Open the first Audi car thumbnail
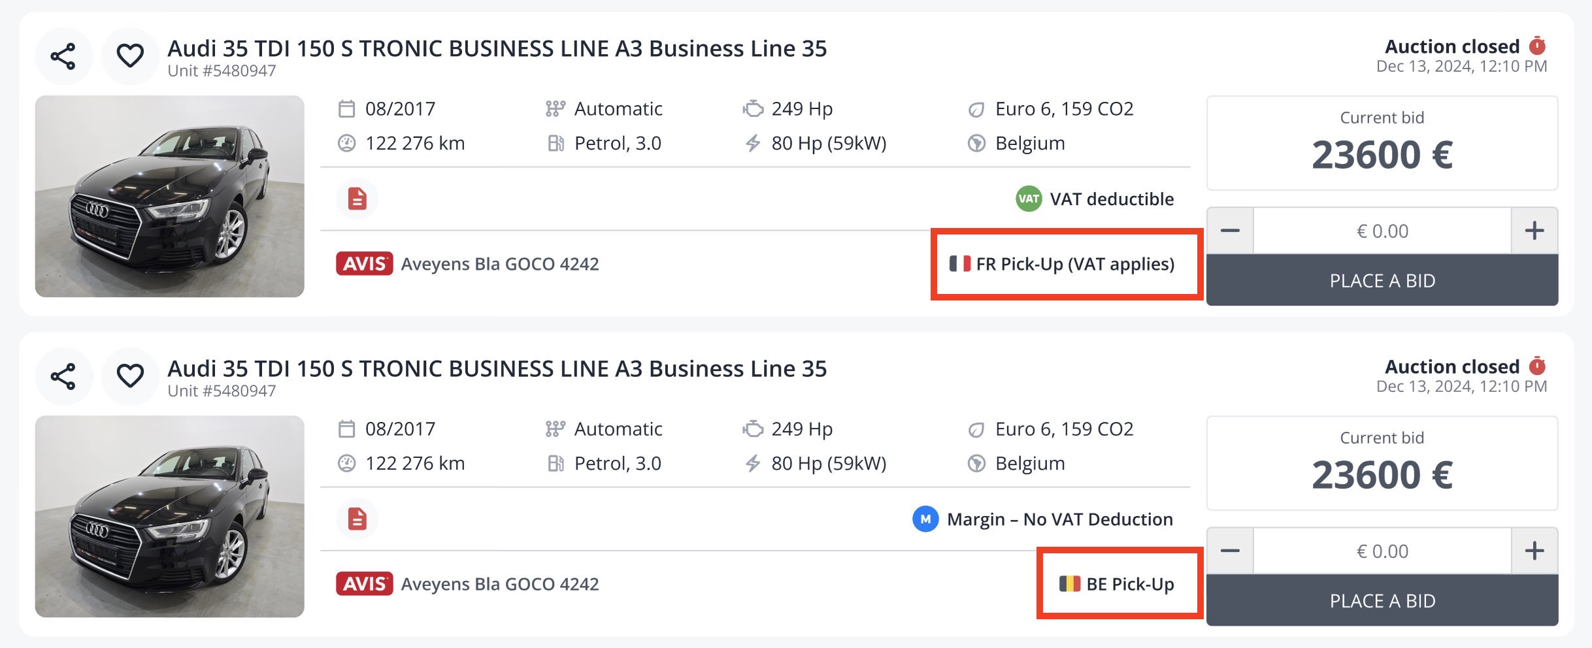Image resolution: width=1592 pixels, height=648 pixels. coord(170,197)
